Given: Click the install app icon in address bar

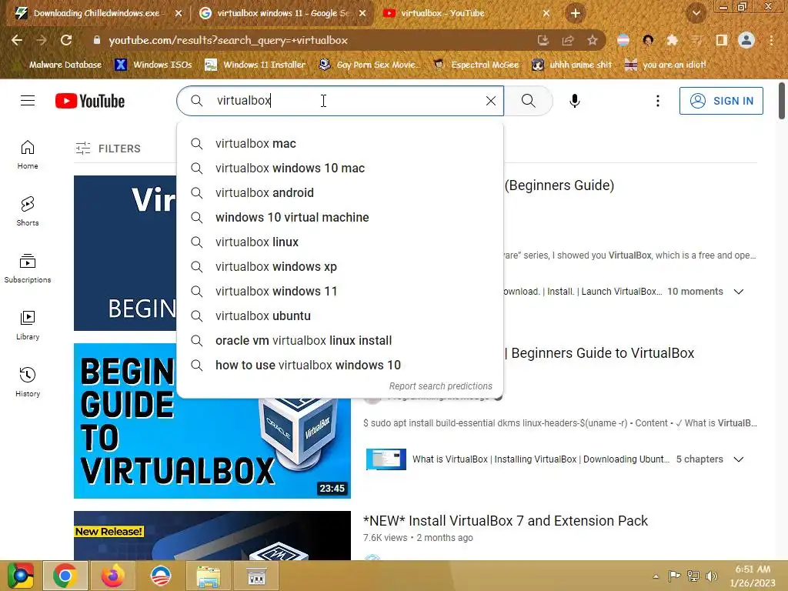Looking at the screenshot, I should point(543,40).
